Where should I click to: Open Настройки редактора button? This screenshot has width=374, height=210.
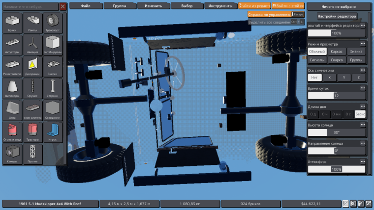[x=337, y=16]
